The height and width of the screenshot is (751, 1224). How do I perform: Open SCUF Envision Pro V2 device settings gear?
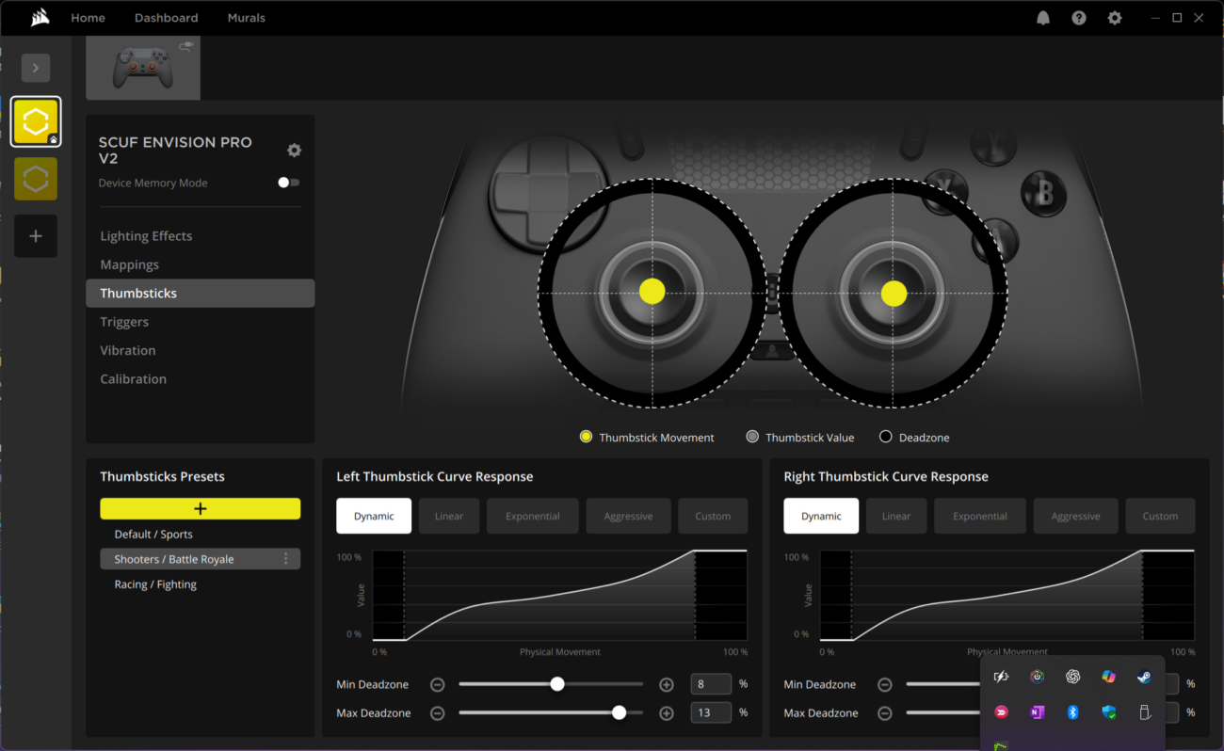click(x=294, y=150)
